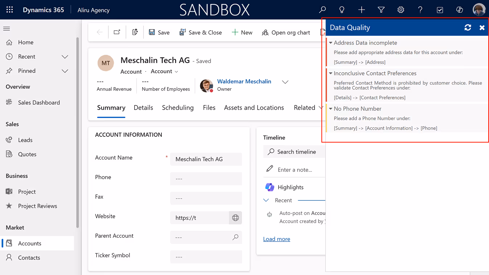Click the Copilot Highlights icon
This screenshot has width=489, height=275.
270,187
